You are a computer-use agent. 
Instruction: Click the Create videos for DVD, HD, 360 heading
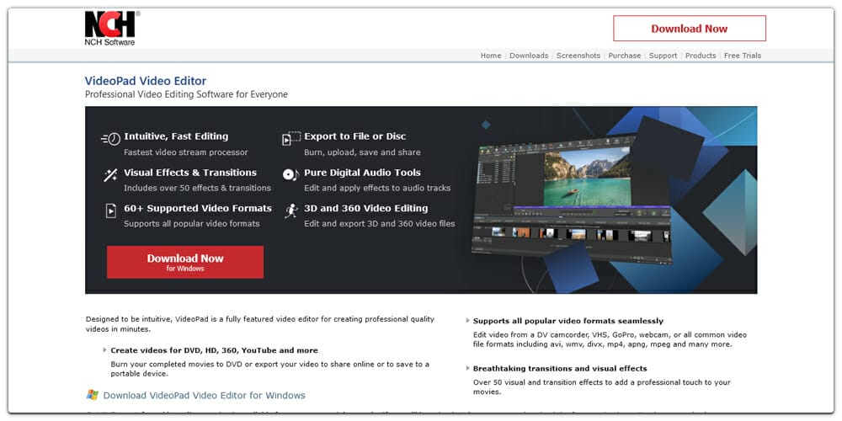click(214, 350)
